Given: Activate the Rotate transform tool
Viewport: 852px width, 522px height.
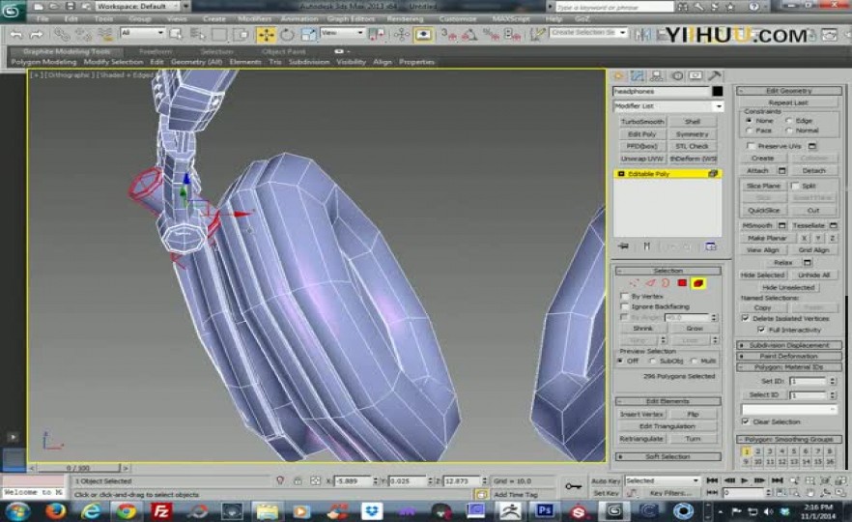Looking at the screenshot, I should 287,35.
